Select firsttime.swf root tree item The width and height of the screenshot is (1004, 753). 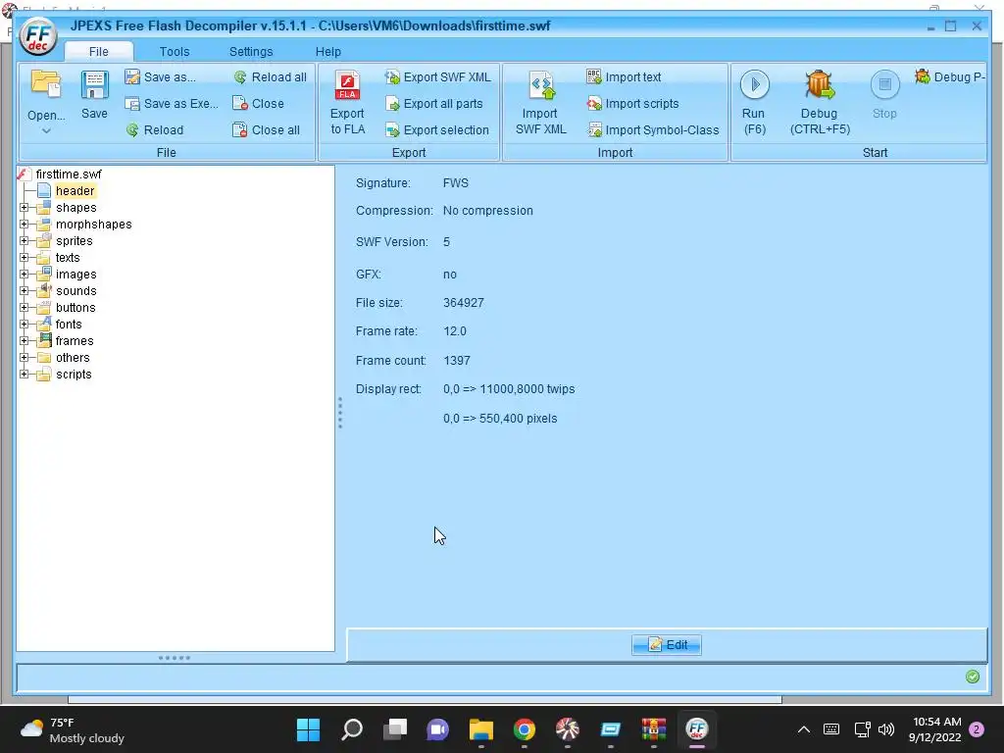coord(68,175)
